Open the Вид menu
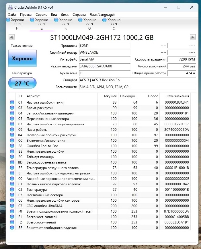The height and width of the screenshot is (249, 201). 54,15
